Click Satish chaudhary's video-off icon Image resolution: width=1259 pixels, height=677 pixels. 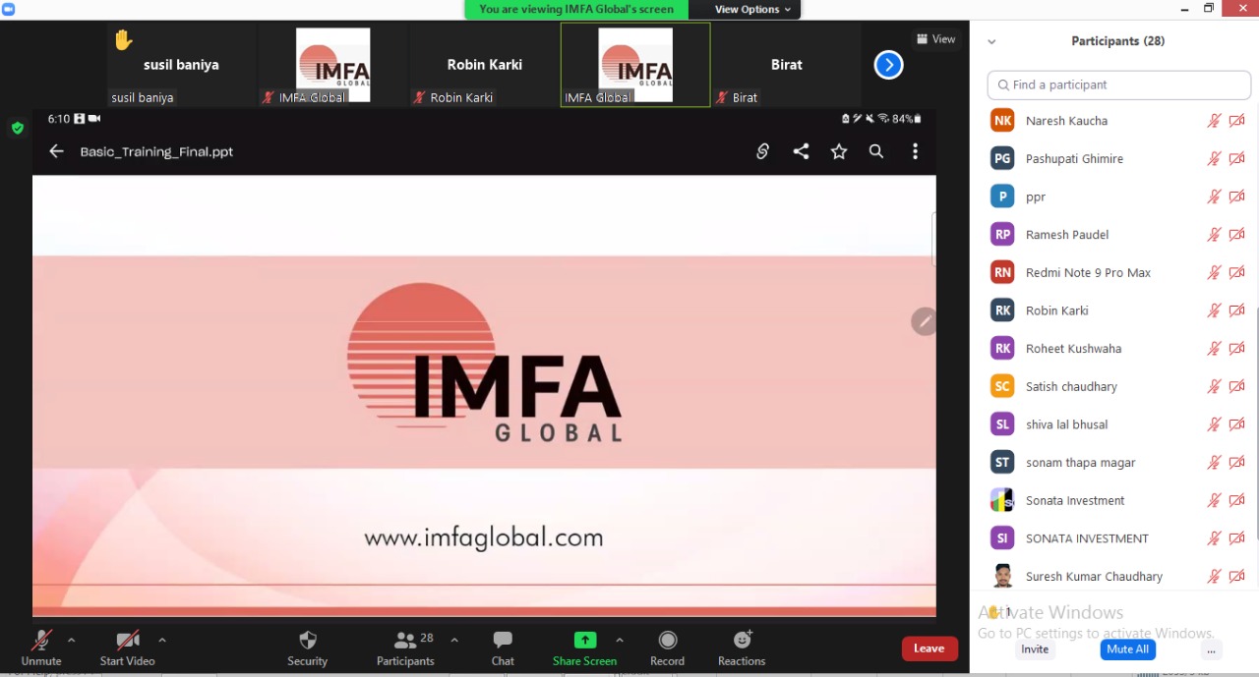point(1237,386)
